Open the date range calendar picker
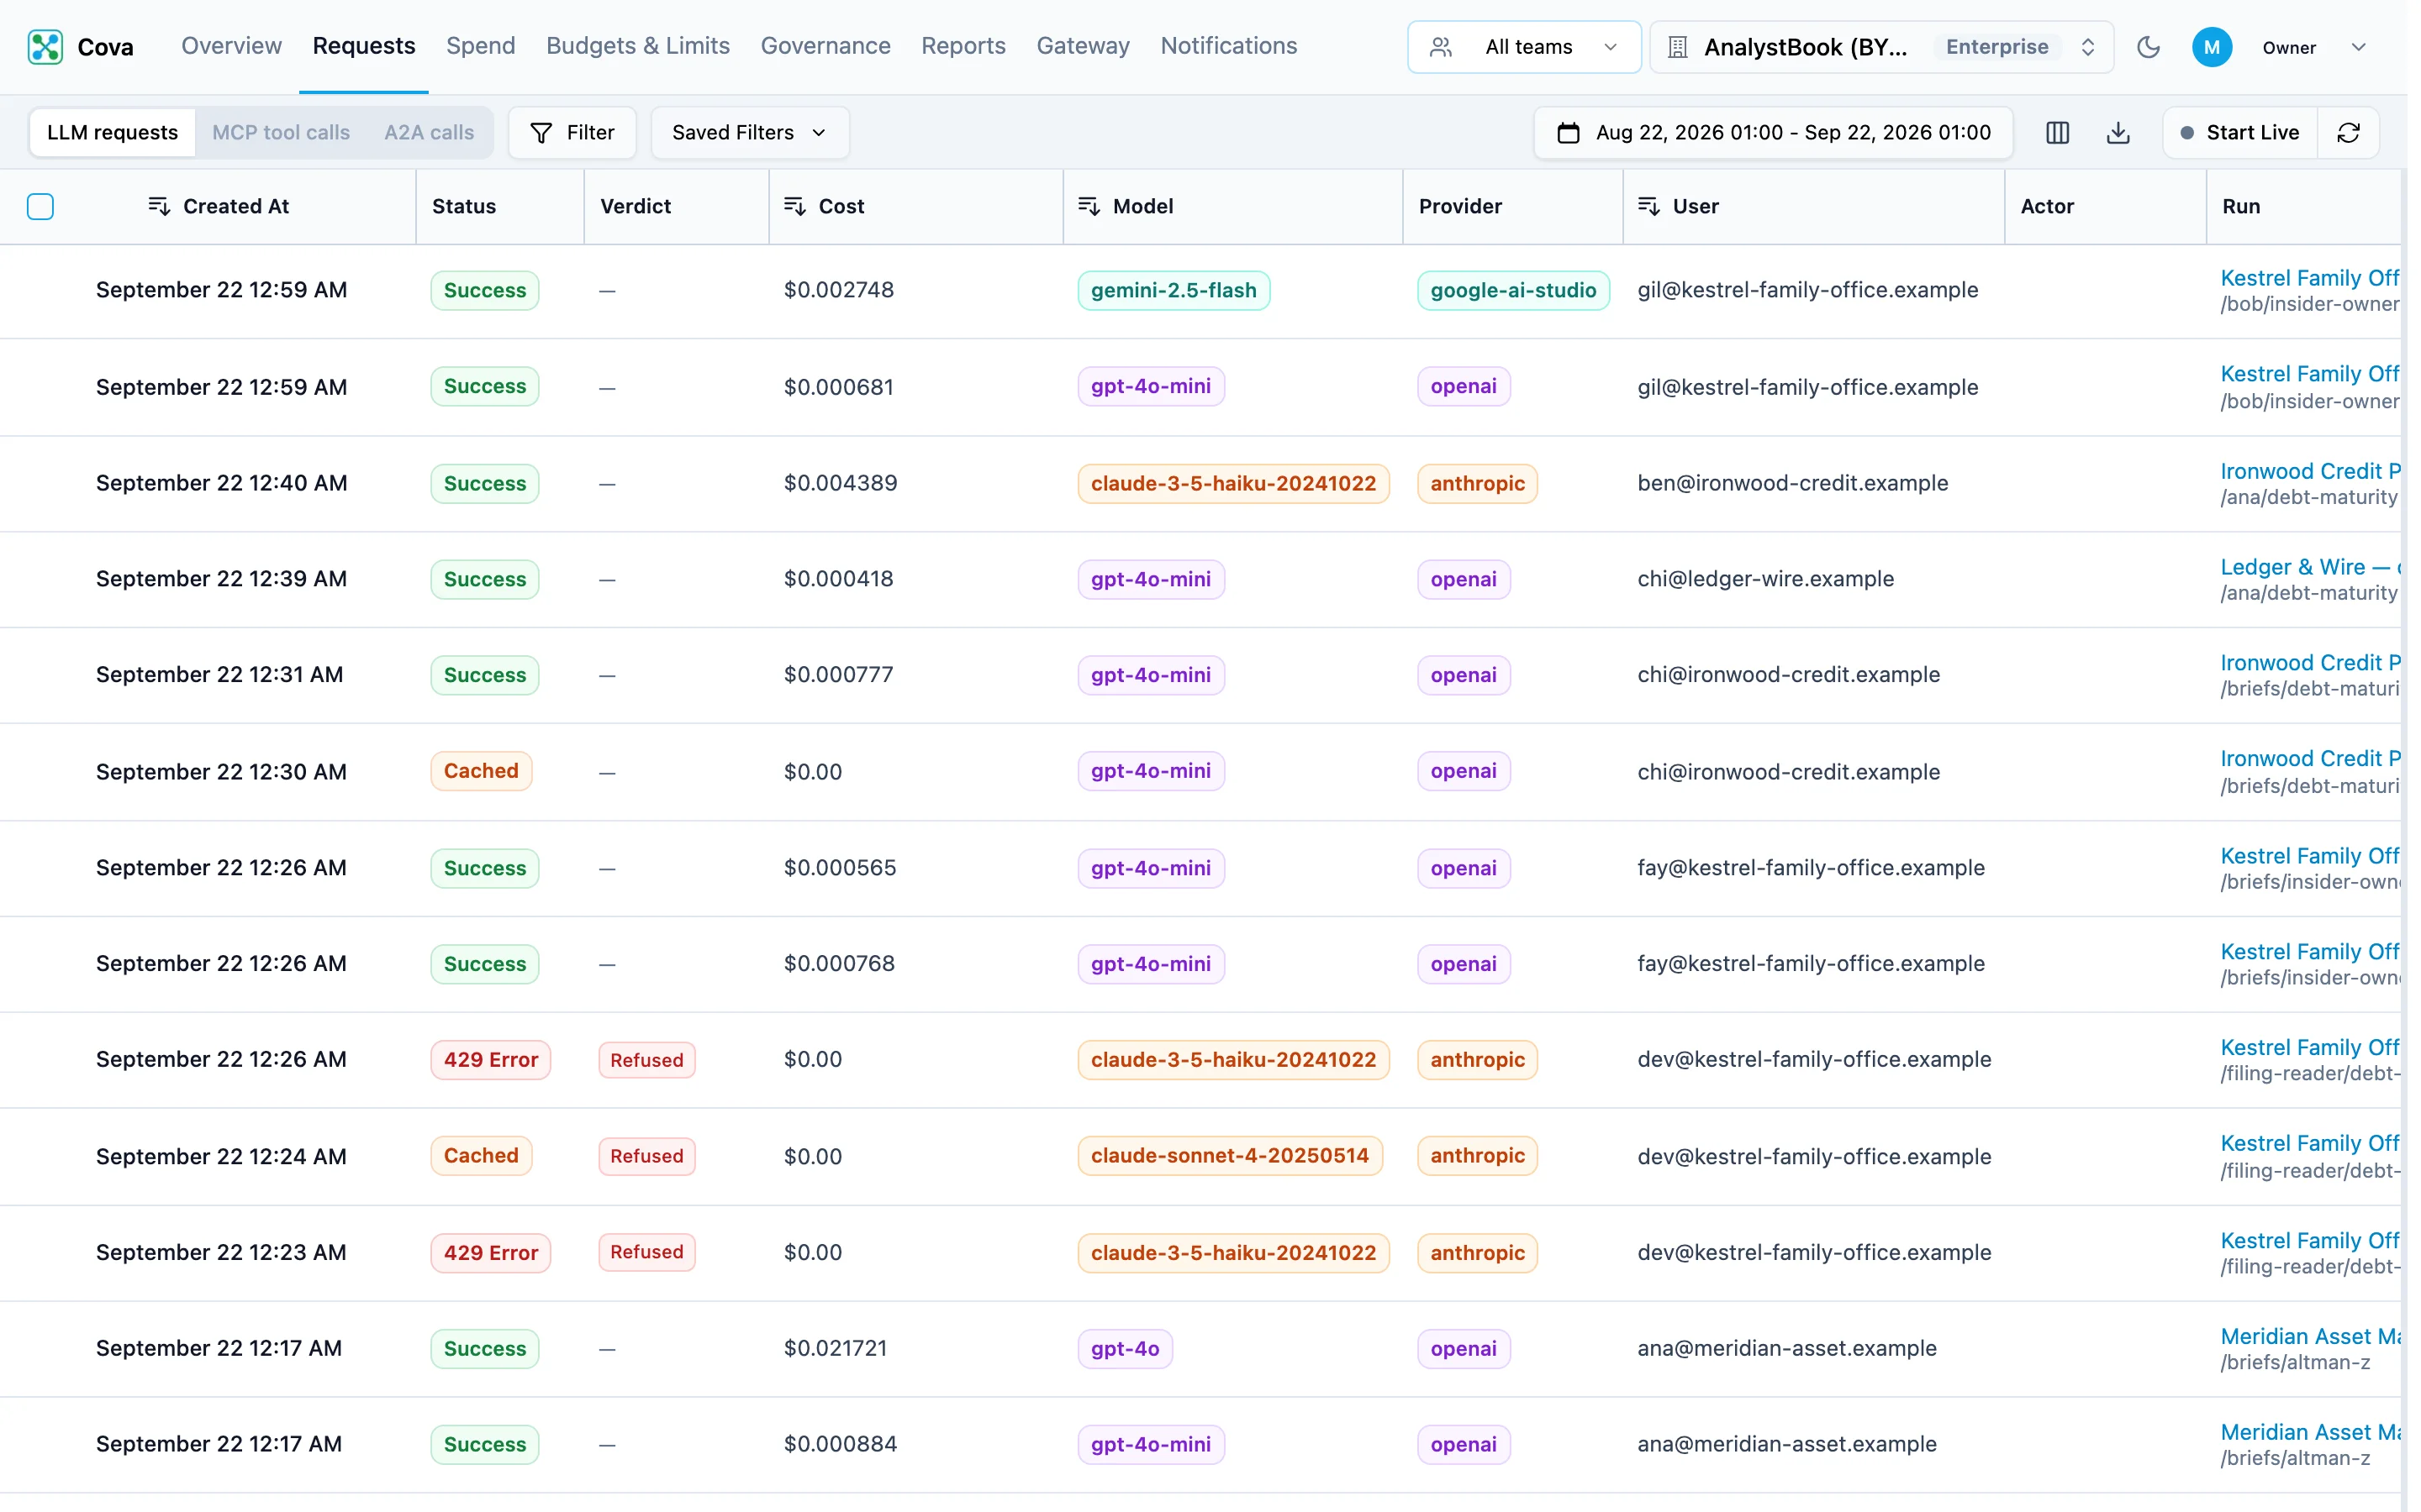The image size is (2421, 1512). (1773, 133)
